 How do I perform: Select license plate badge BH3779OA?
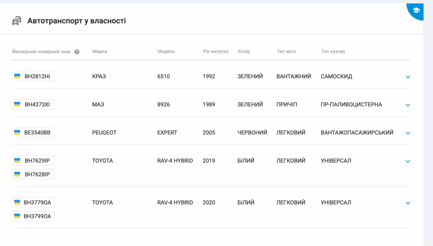[x=33, y=202]
